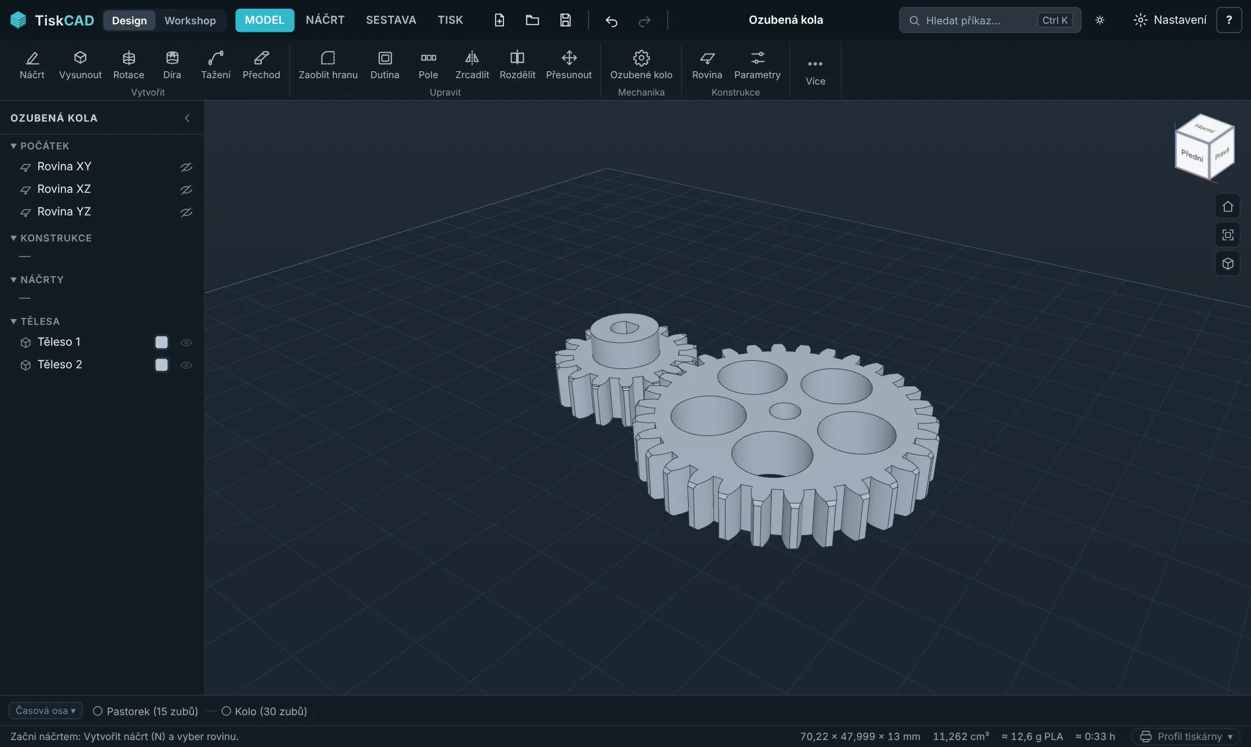The height and width of the screenshot is (747, 1251).
Task: Create a new file
Action: coord(499,20)
